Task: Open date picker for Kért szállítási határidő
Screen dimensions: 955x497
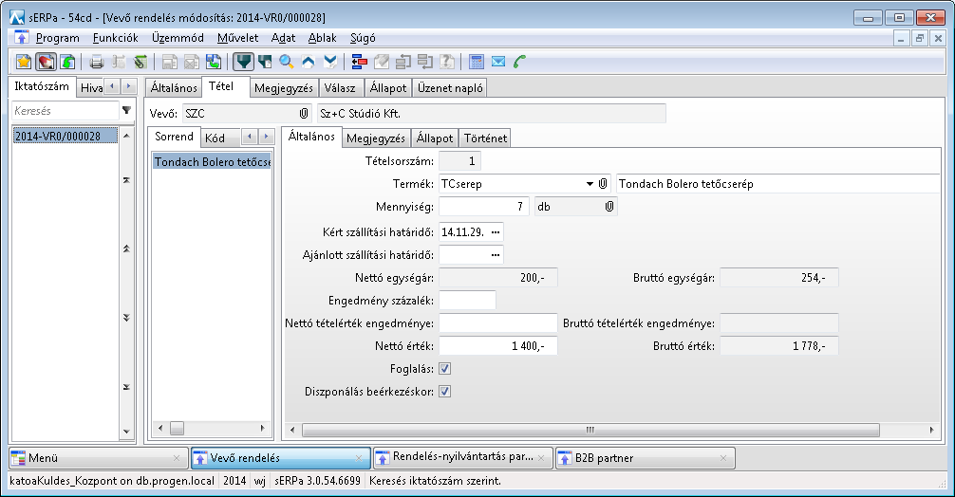Action: point(496,232)
